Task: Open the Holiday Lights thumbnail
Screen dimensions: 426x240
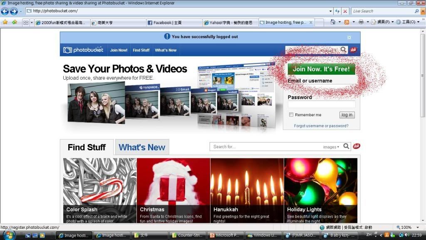Action: pos(321,191)
